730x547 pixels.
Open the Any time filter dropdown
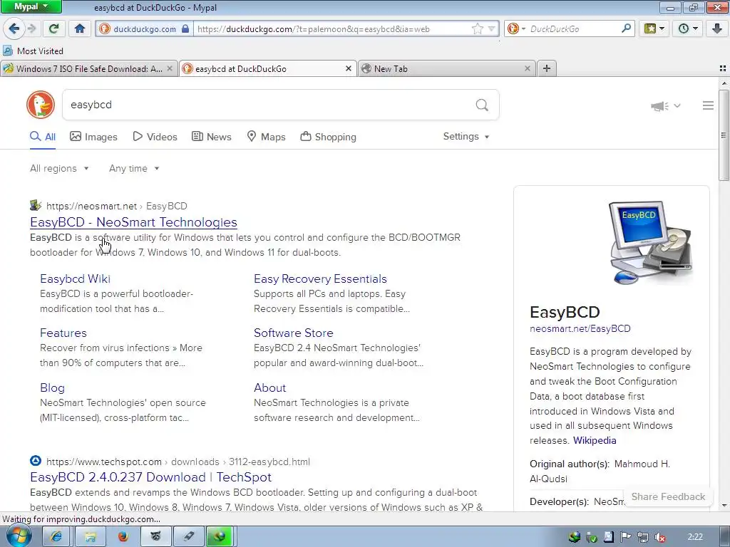[x=134, y=168]
